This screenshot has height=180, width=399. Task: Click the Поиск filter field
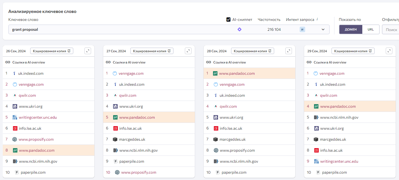[390, 29]
